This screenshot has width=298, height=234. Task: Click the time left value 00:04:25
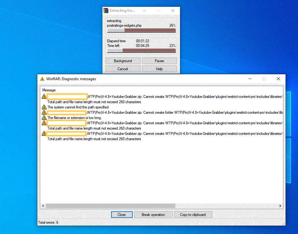click(143, 46)
